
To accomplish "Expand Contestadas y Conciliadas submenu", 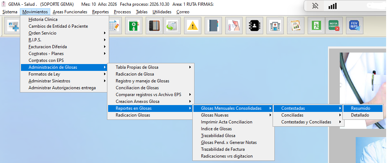I will (x=308, y=122).
